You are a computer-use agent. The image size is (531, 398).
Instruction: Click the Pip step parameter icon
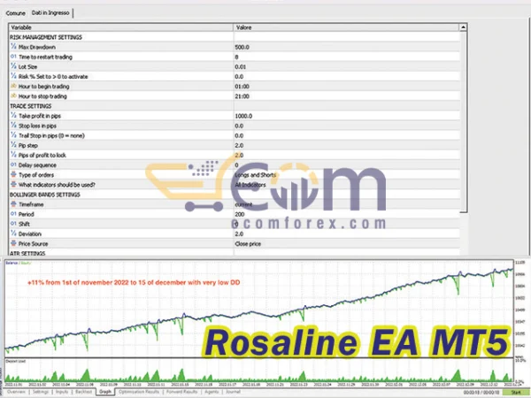coord(13,145)
